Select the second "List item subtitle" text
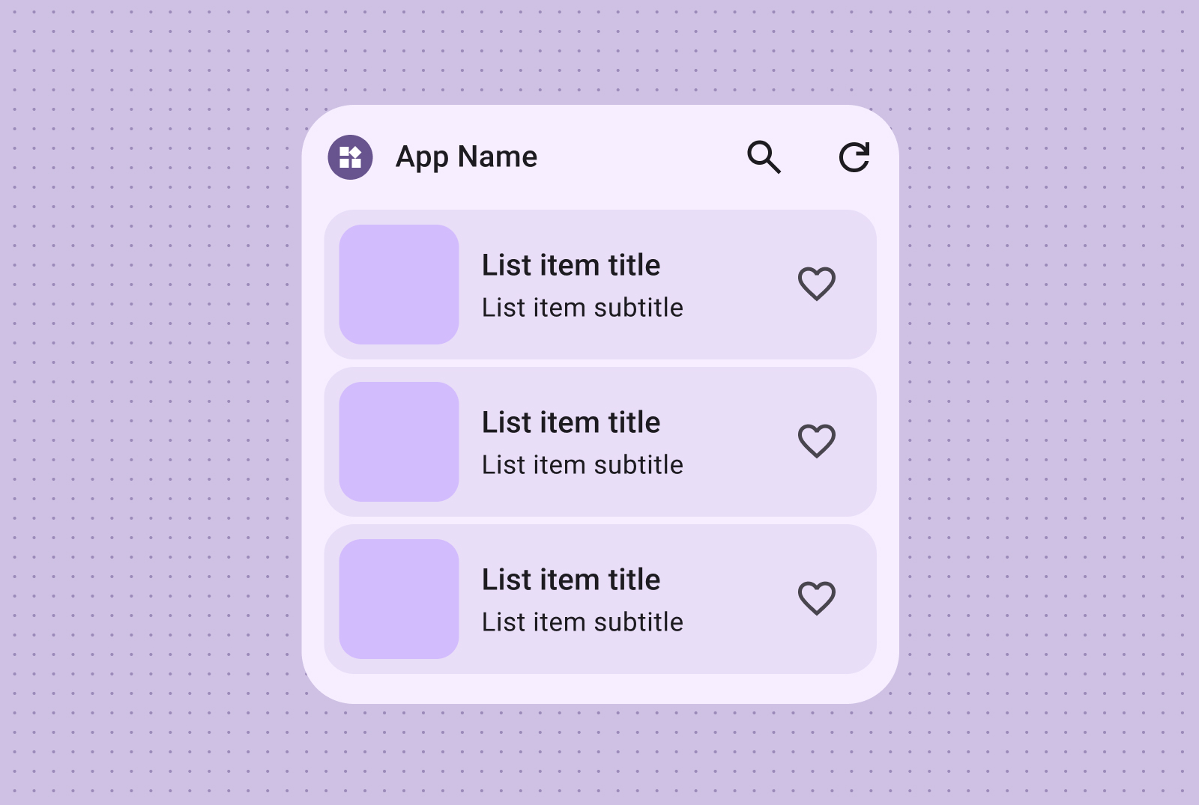 click(x=582, y=465)
